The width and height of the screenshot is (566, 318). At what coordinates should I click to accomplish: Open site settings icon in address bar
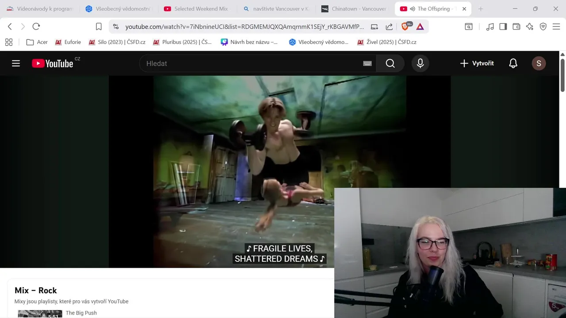tap(116, 26)
